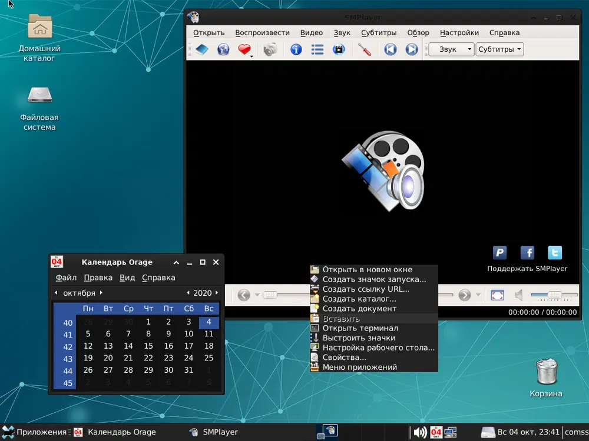This screenshot has height=441, width=589.
Task: Select Открыть терминал from the context menu
Action: point(360,328)
